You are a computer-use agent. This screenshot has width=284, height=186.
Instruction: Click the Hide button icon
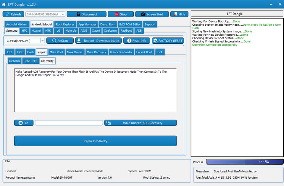pos(175,14)
